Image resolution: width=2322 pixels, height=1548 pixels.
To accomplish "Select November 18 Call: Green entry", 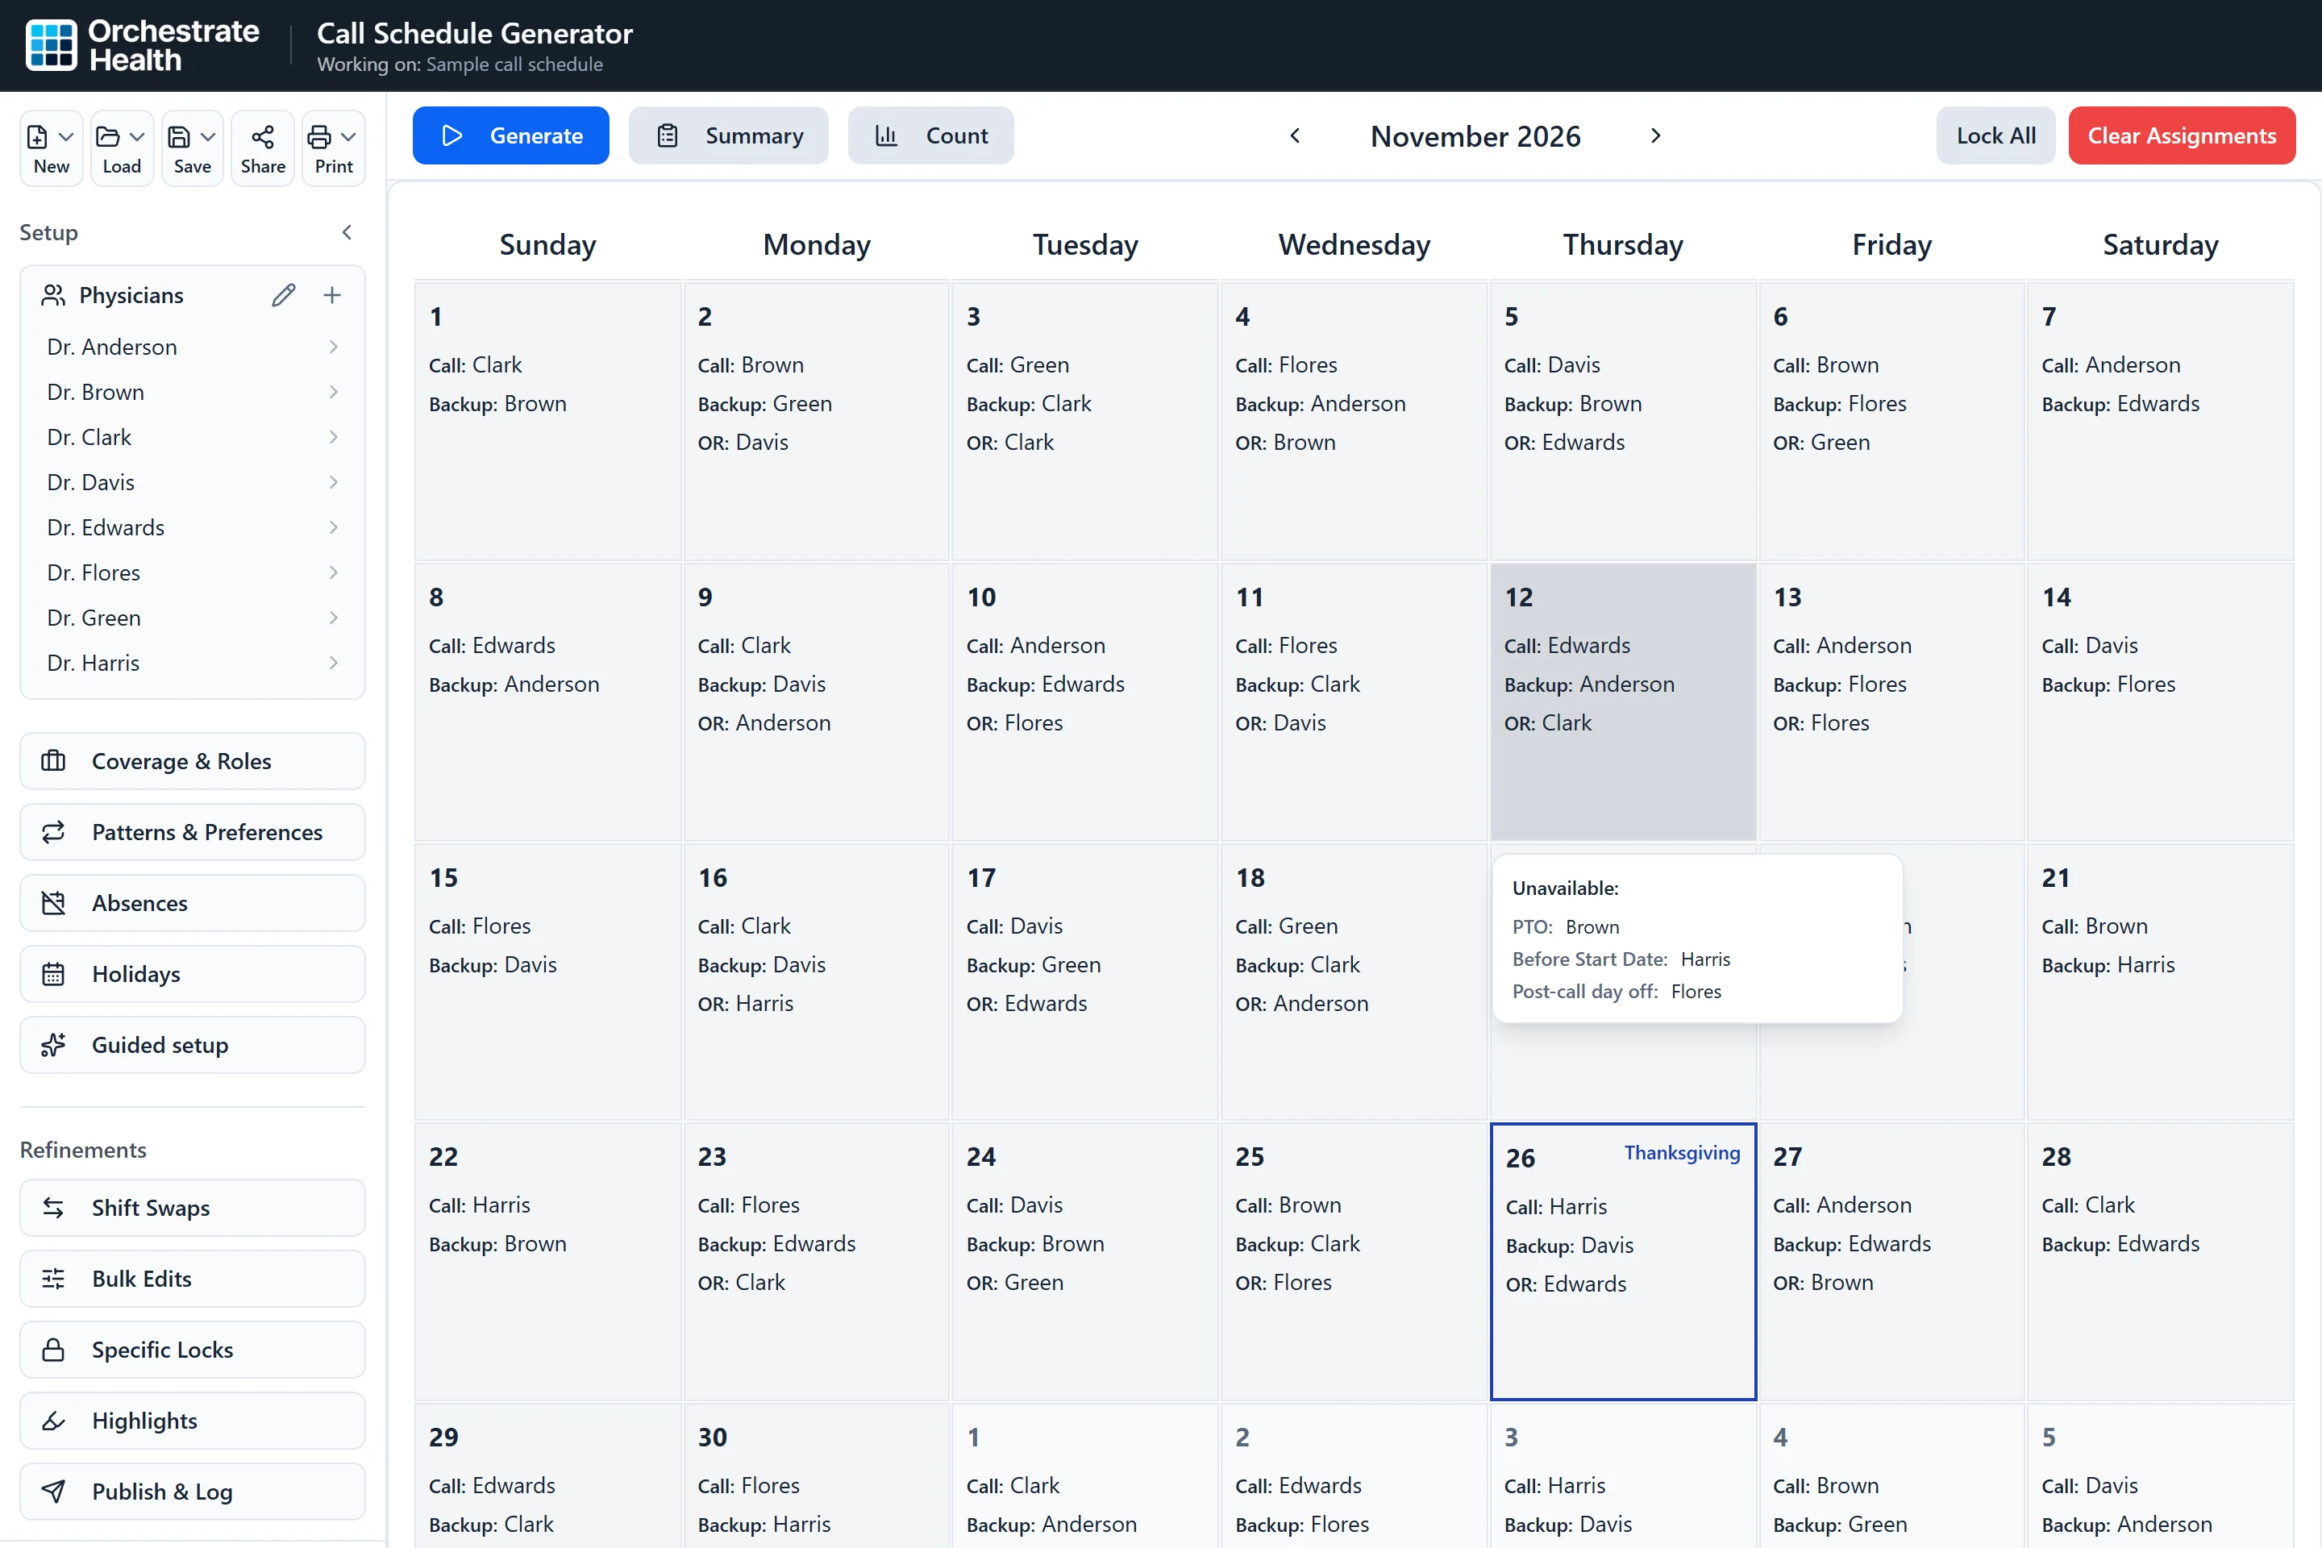I will pos(1287,926).
